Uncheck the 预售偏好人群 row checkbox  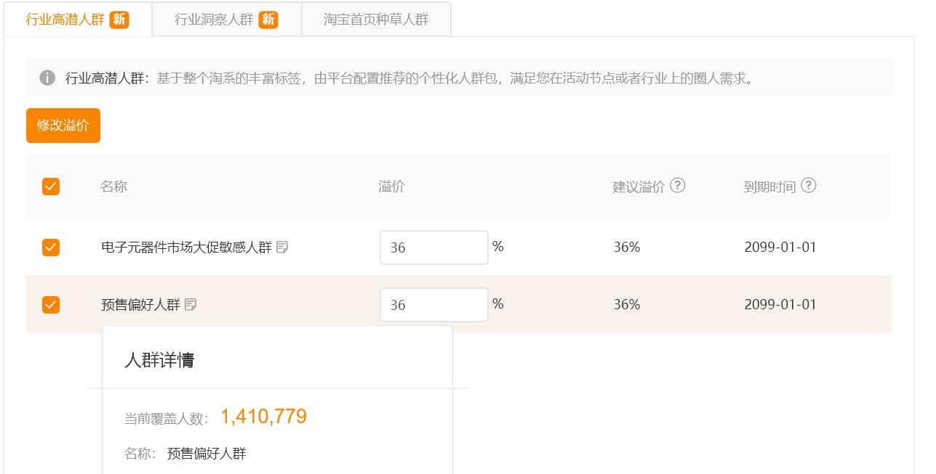point(51,305)
